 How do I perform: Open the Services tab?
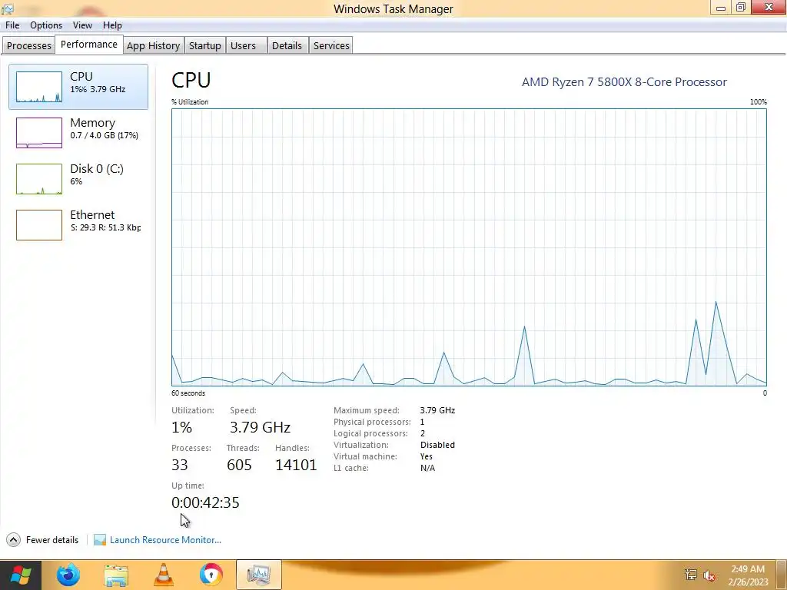331,45
